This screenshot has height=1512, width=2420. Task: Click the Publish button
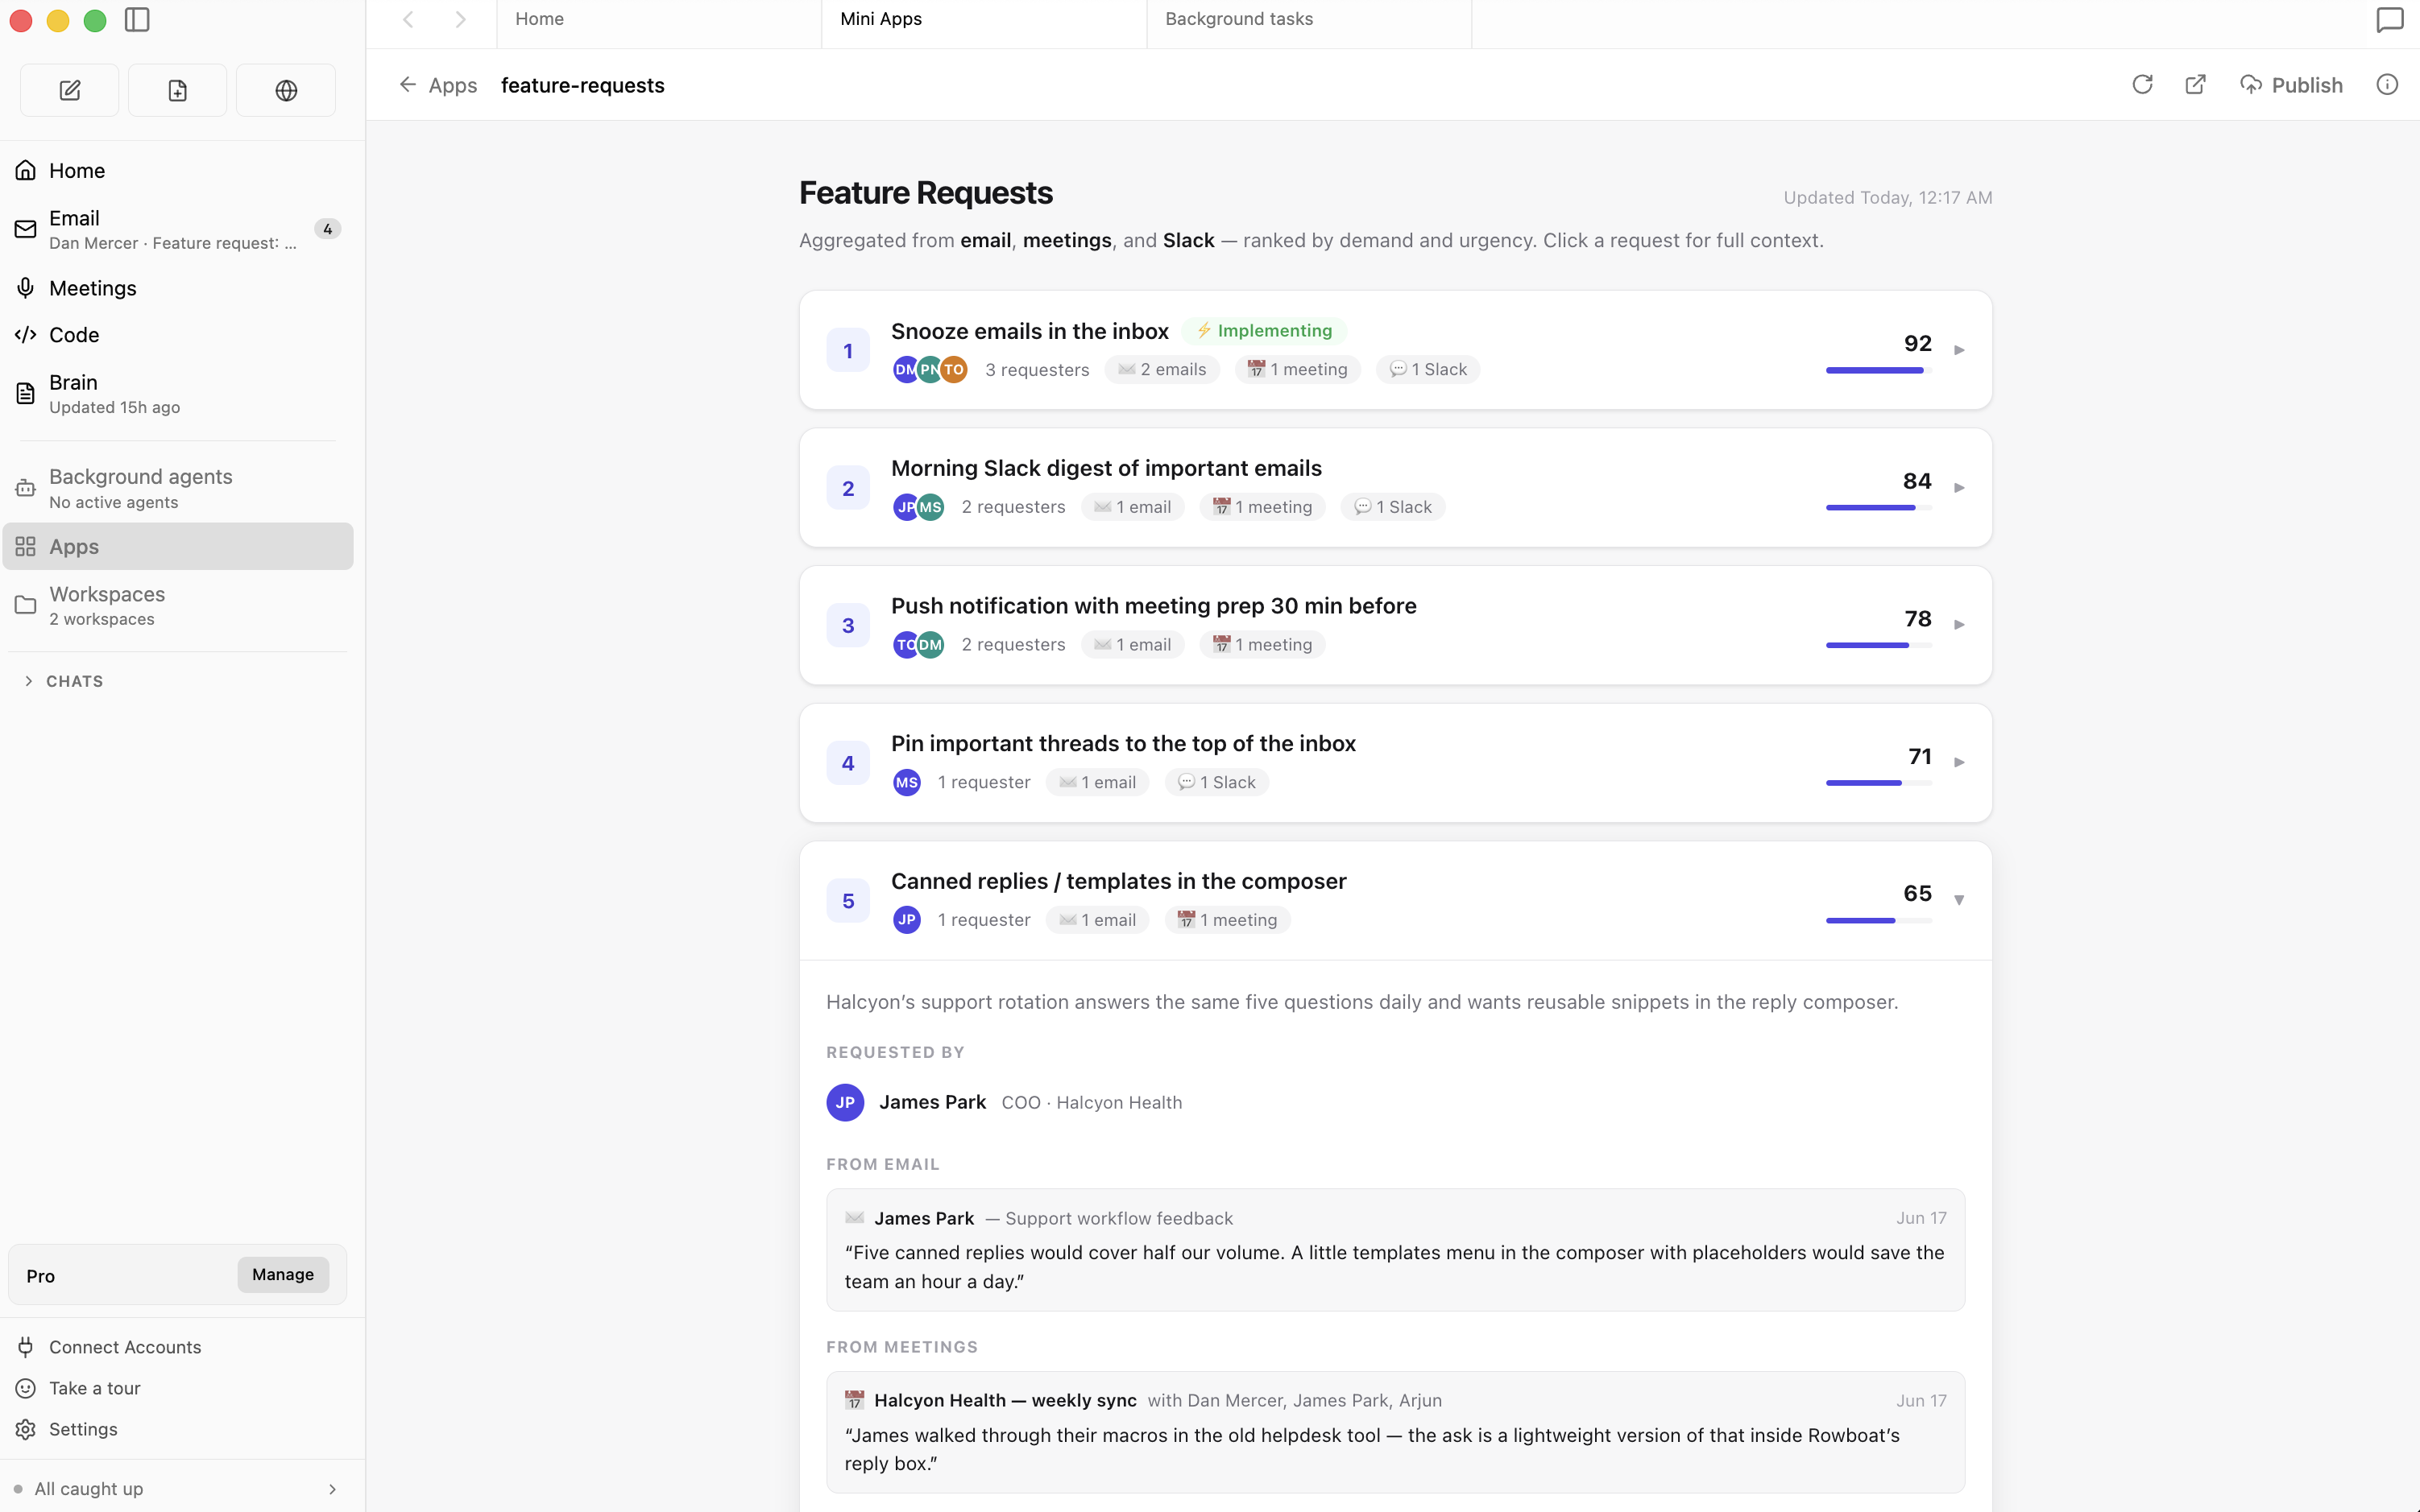2291,85
